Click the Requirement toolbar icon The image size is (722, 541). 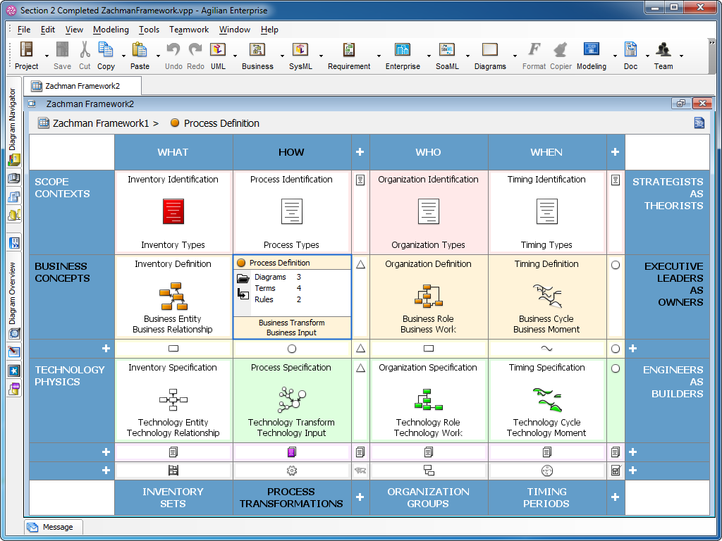(348, 51)
